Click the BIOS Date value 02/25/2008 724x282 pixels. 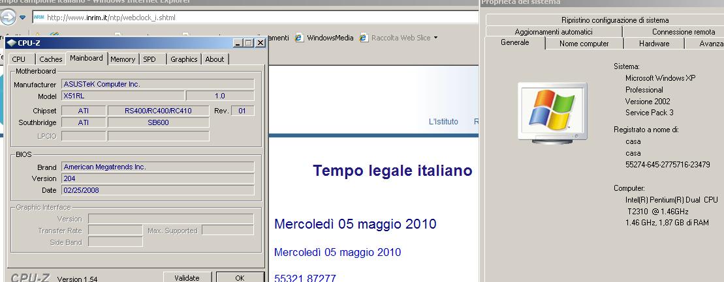pyautogui.click(x=158, y=190)
